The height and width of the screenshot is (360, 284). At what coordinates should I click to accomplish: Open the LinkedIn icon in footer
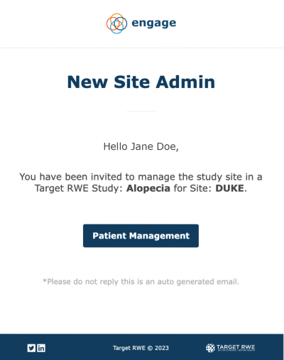tap(41, 348)
